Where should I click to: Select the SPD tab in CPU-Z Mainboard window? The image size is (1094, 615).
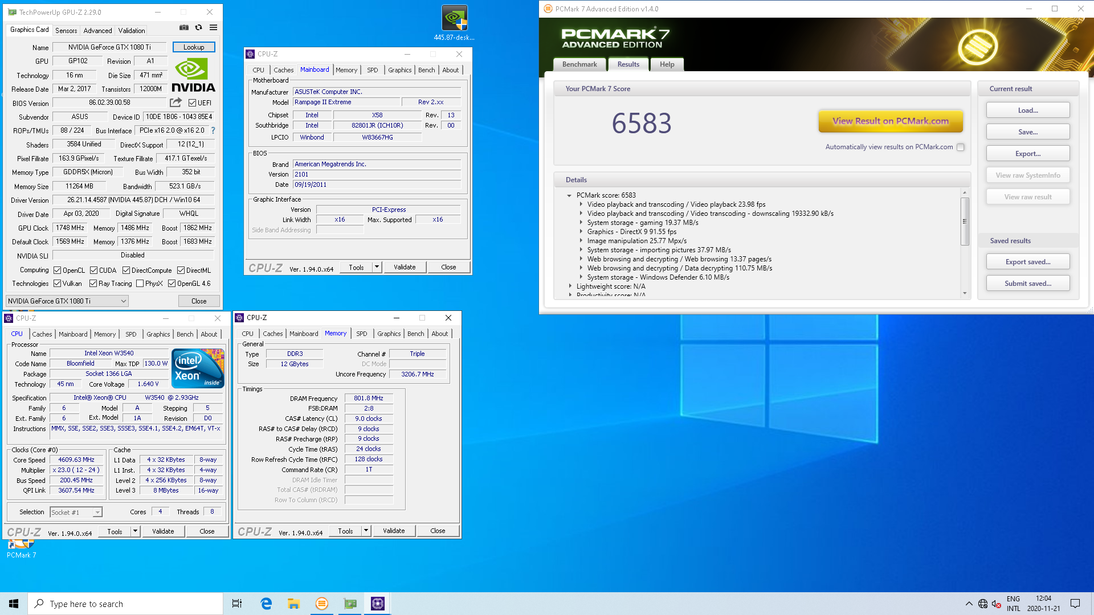[372, 70]
